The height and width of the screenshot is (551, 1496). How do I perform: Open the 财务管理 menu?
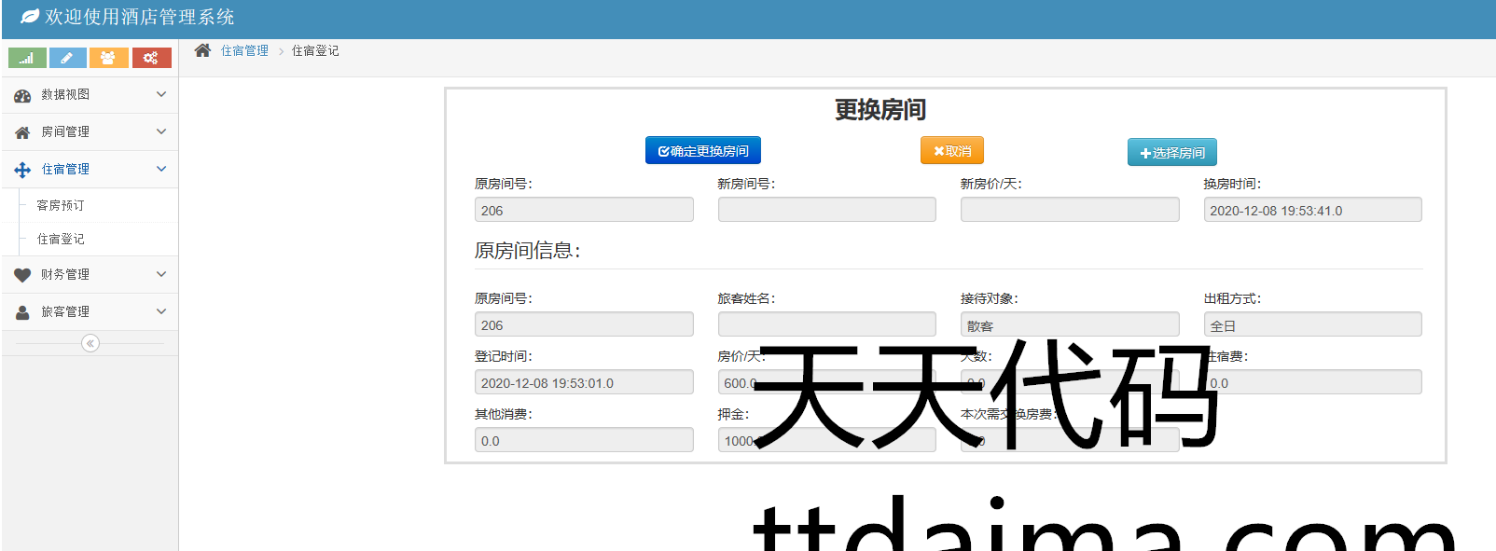point(65,274)
